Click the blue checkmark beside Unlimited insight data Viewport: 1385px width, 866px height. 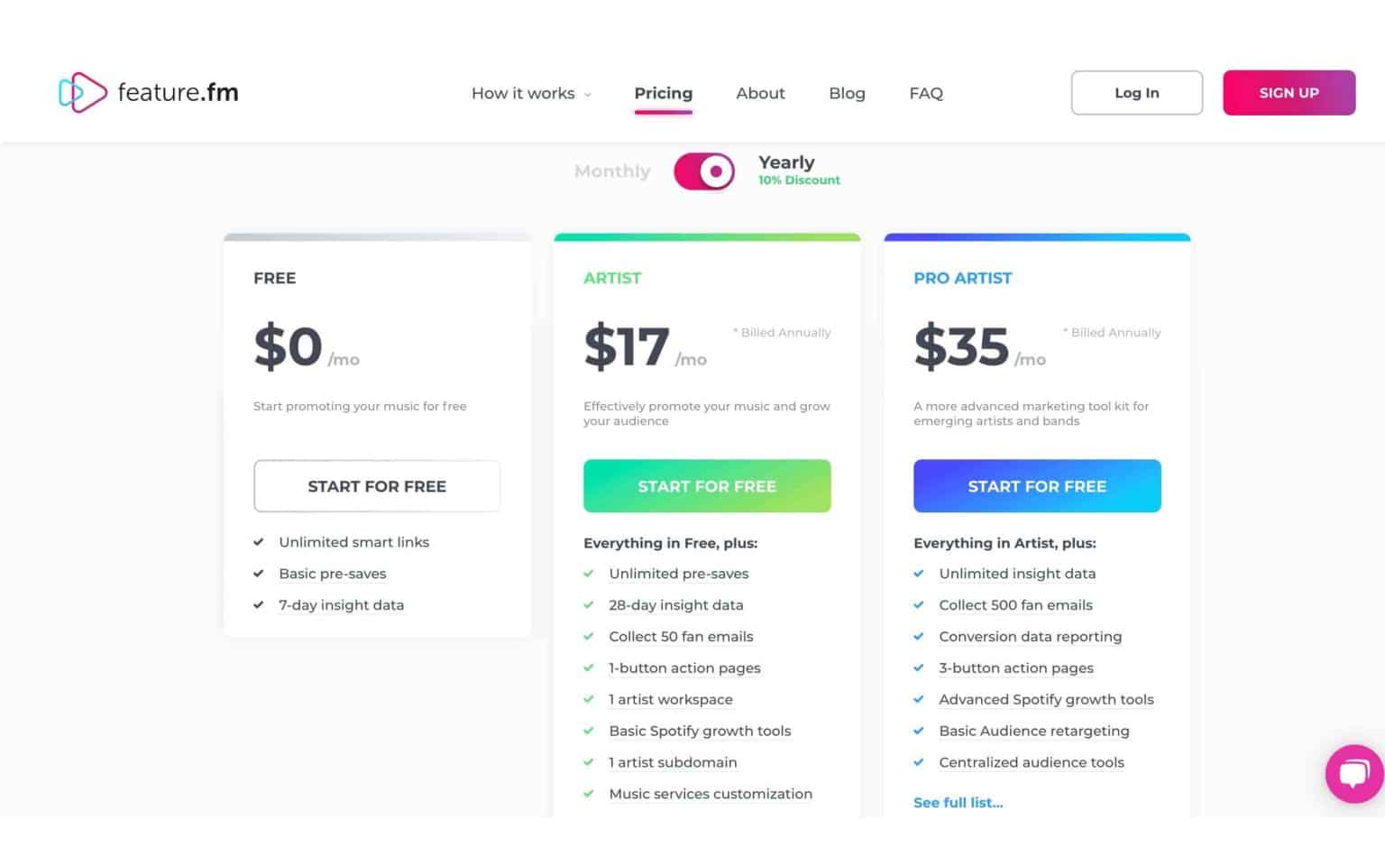[x=920, y=574]
